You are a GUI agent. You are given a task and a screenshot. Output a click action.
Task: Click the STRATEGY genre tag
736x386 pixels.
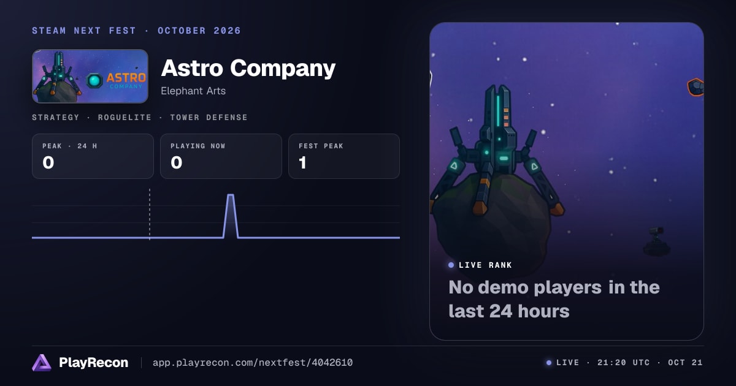coord(55,117)
